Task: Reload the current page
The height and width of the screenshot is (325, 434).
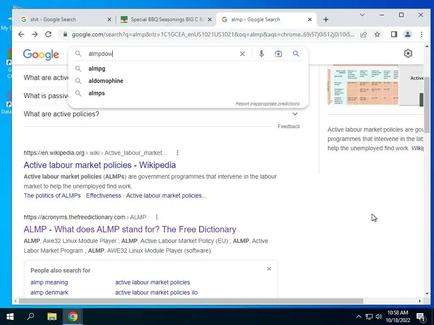Action: point(48,34)
